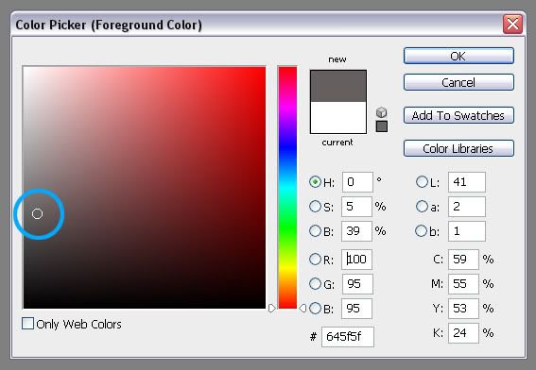This screenshot has width=536, height=370.
Task: Click the current color white swatch
Action: pyautogui.click(x=338, y=117)
